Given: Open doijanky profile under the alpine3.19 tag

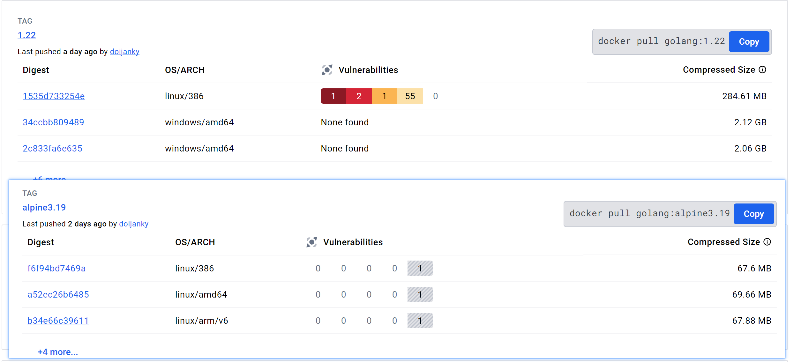Looking at the screenshot, I should (x=134, y=224).
